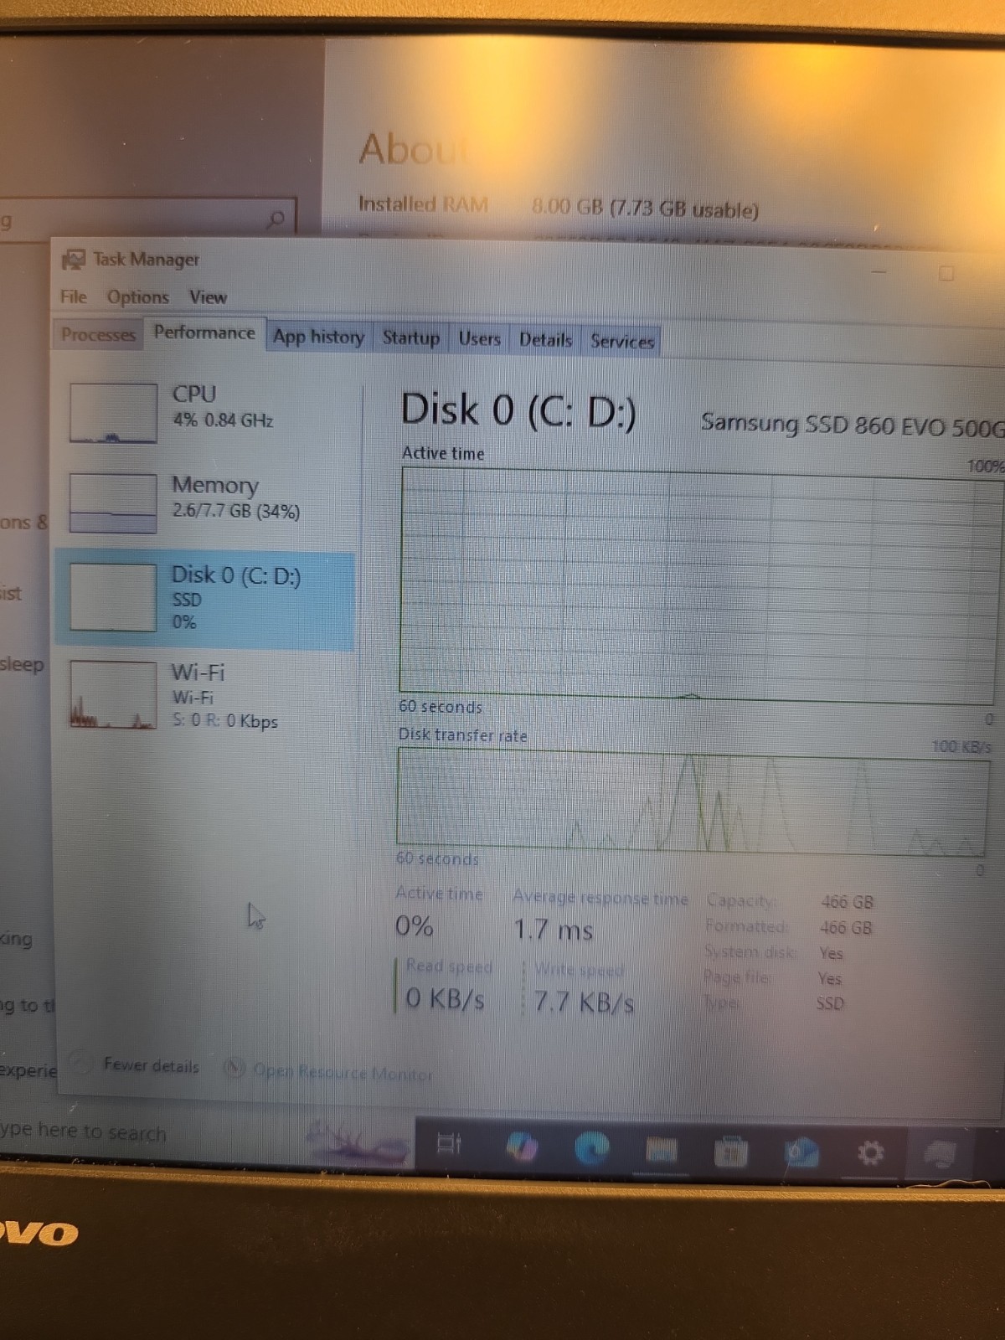Click the 1.7 ms average response time value
1005x1340 pixels.
point(553,930)
